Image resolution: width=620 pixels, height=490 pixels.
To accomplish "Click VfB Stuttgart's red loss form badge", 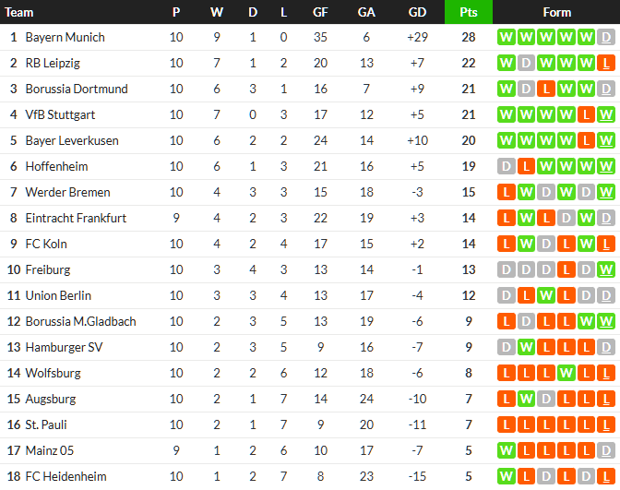I will point(585,114).
